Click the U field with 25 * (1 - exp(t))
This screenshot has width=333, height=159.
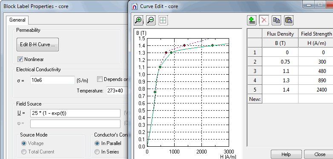75,113
